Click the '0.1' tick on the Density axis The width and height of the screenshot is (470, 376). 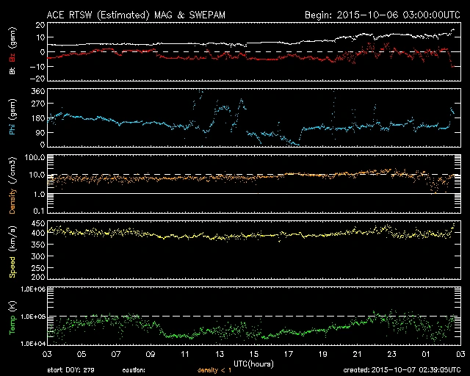pos(39,211)
